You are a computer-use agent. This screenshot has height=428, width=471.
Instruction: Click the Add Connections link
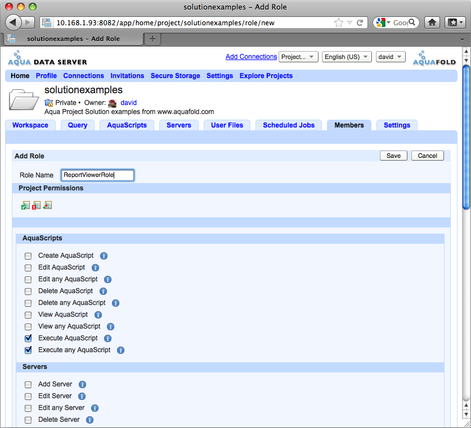point(251,57)
